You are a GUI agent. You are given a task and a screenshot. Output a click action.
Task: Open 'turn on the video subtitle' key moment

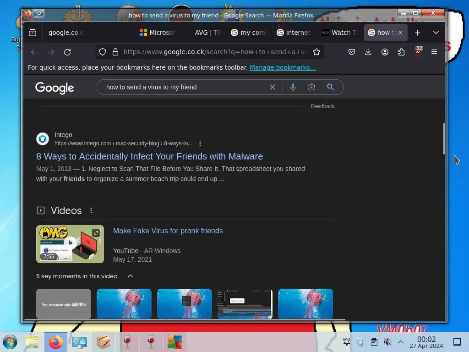(x=64, y=304)
